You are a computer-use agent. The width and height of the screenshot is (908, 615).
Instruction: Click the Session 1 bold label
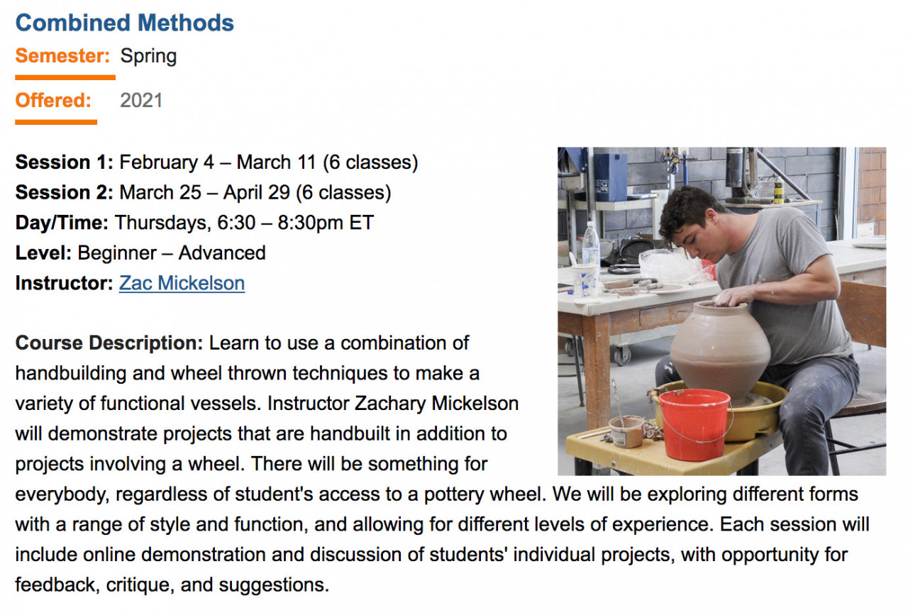point(64,162)
